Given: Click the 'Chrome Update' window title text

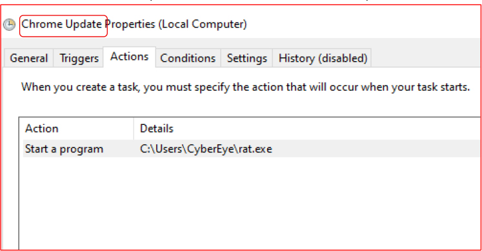Looking at the screenshot, I should point(61,24).
